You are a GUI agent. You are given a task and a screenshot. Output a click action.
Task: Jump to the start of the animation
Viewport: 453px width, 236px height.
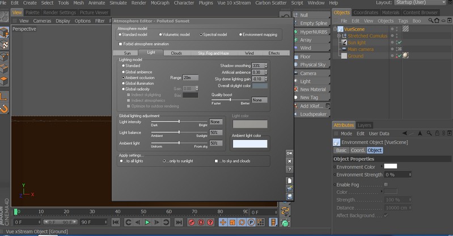(116, 222)
